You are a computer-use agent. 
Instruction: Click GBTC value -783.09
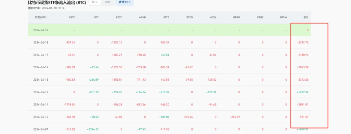point(71,67)
